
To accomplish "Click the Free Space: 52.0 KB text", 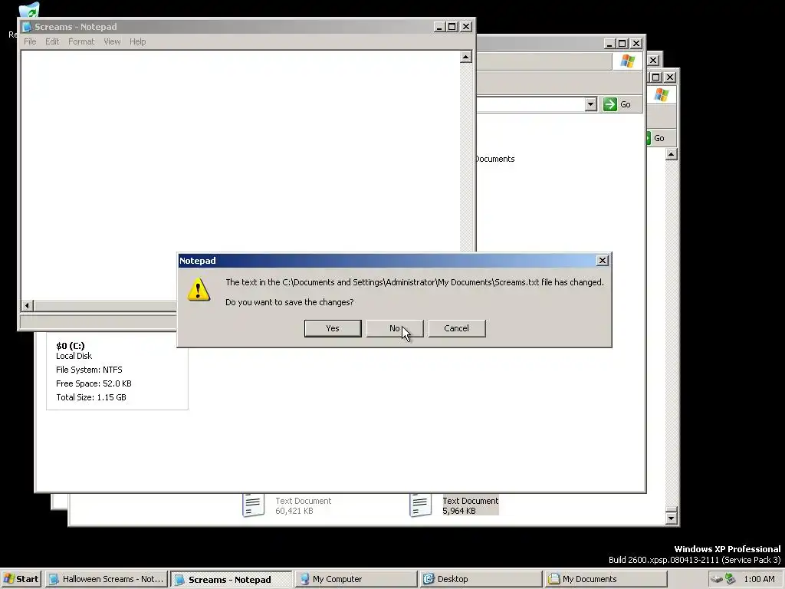I will point(94,383).
